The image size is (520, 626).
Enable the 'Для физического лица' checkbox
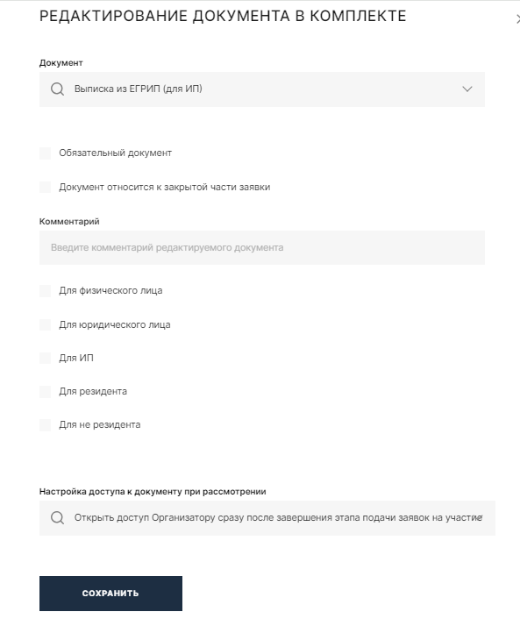(45, 291)
